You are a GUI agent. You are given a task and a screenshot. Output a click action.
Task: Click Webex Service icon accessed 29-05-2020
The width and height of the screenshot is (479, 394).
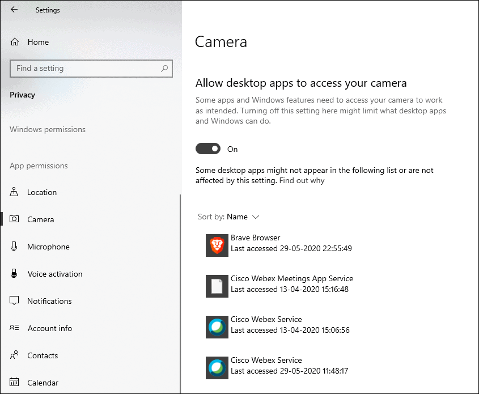pyautogui.click(x=217, y=368)
